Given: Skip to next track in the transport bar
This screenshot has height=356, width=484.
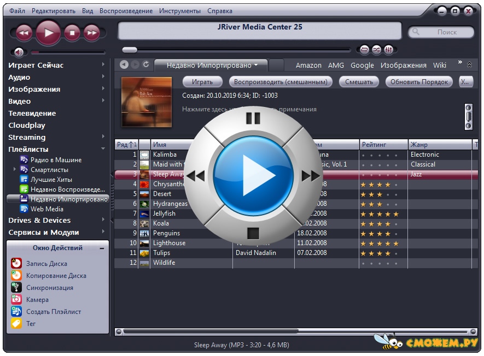Looking at the screenshot, I should [92, 33].
